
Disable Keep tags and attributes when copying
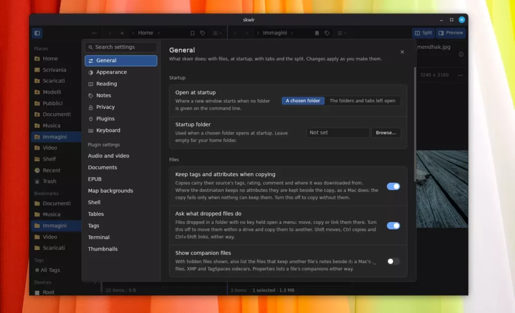point(393,186)
